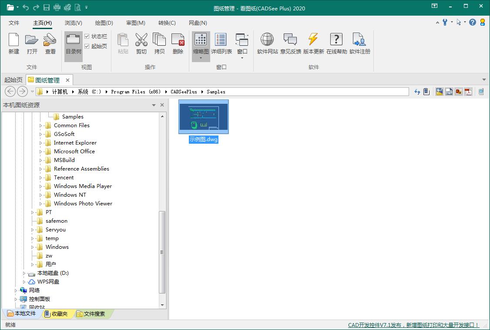This screenshot has height=330, width=490.
Task: Uncheck the 起始页 checkbox
Action: 87,46
